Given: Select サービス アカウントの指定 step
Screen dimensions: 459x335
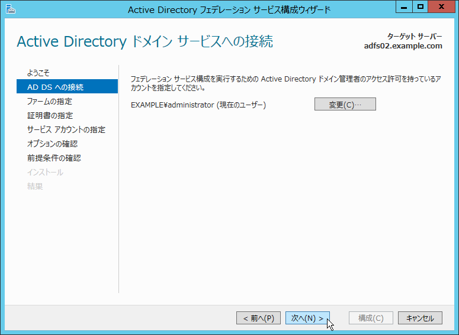Looking at the screenshot, I should pos(66,129).
